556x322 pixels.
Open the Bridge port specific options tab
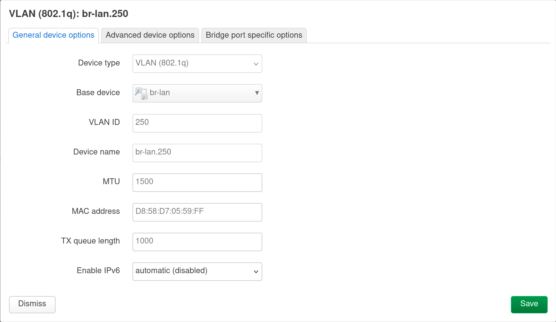[254, 35]
